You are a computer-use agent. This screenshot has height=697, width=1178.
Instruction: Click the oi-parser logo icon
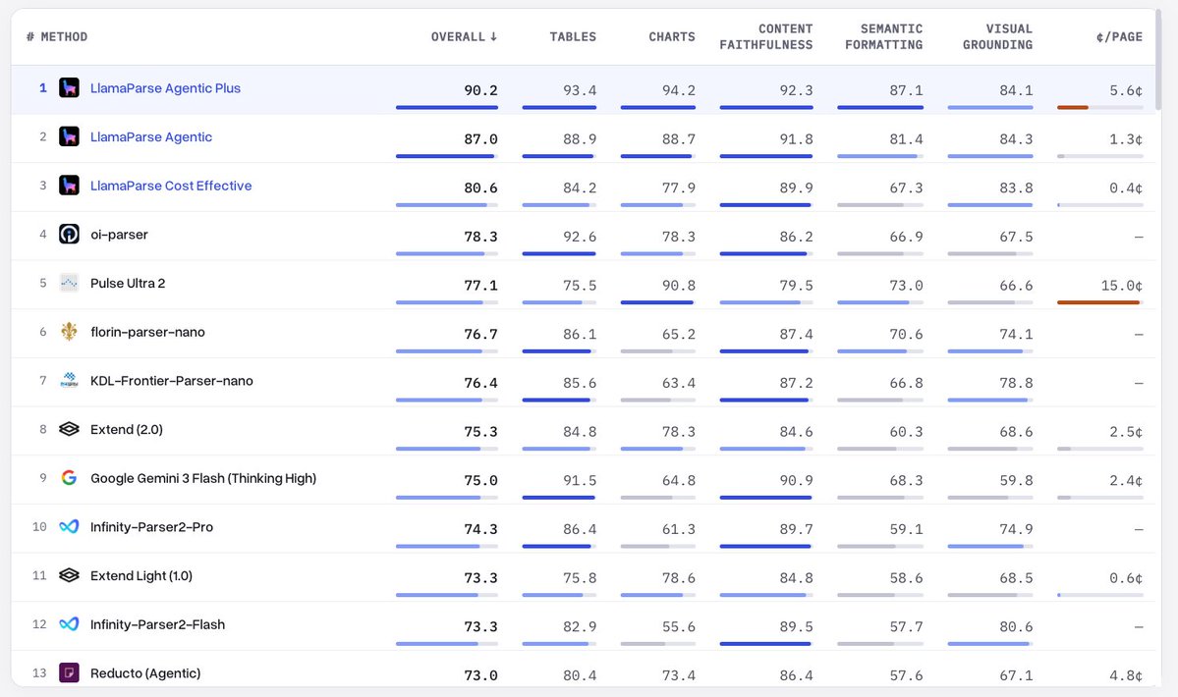[x=69, y=234]
